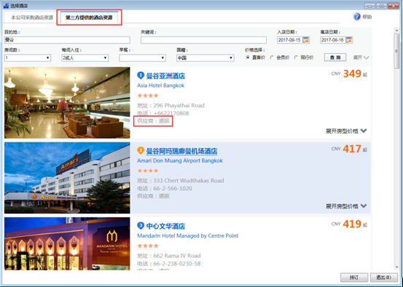Click the 预订 booking button
The image size is (403, 287).
click(354, 278)
